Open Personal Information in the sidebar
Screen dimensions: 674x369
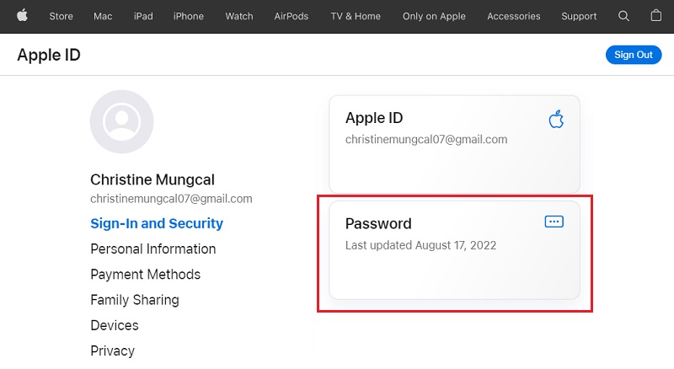coord(153,249)
